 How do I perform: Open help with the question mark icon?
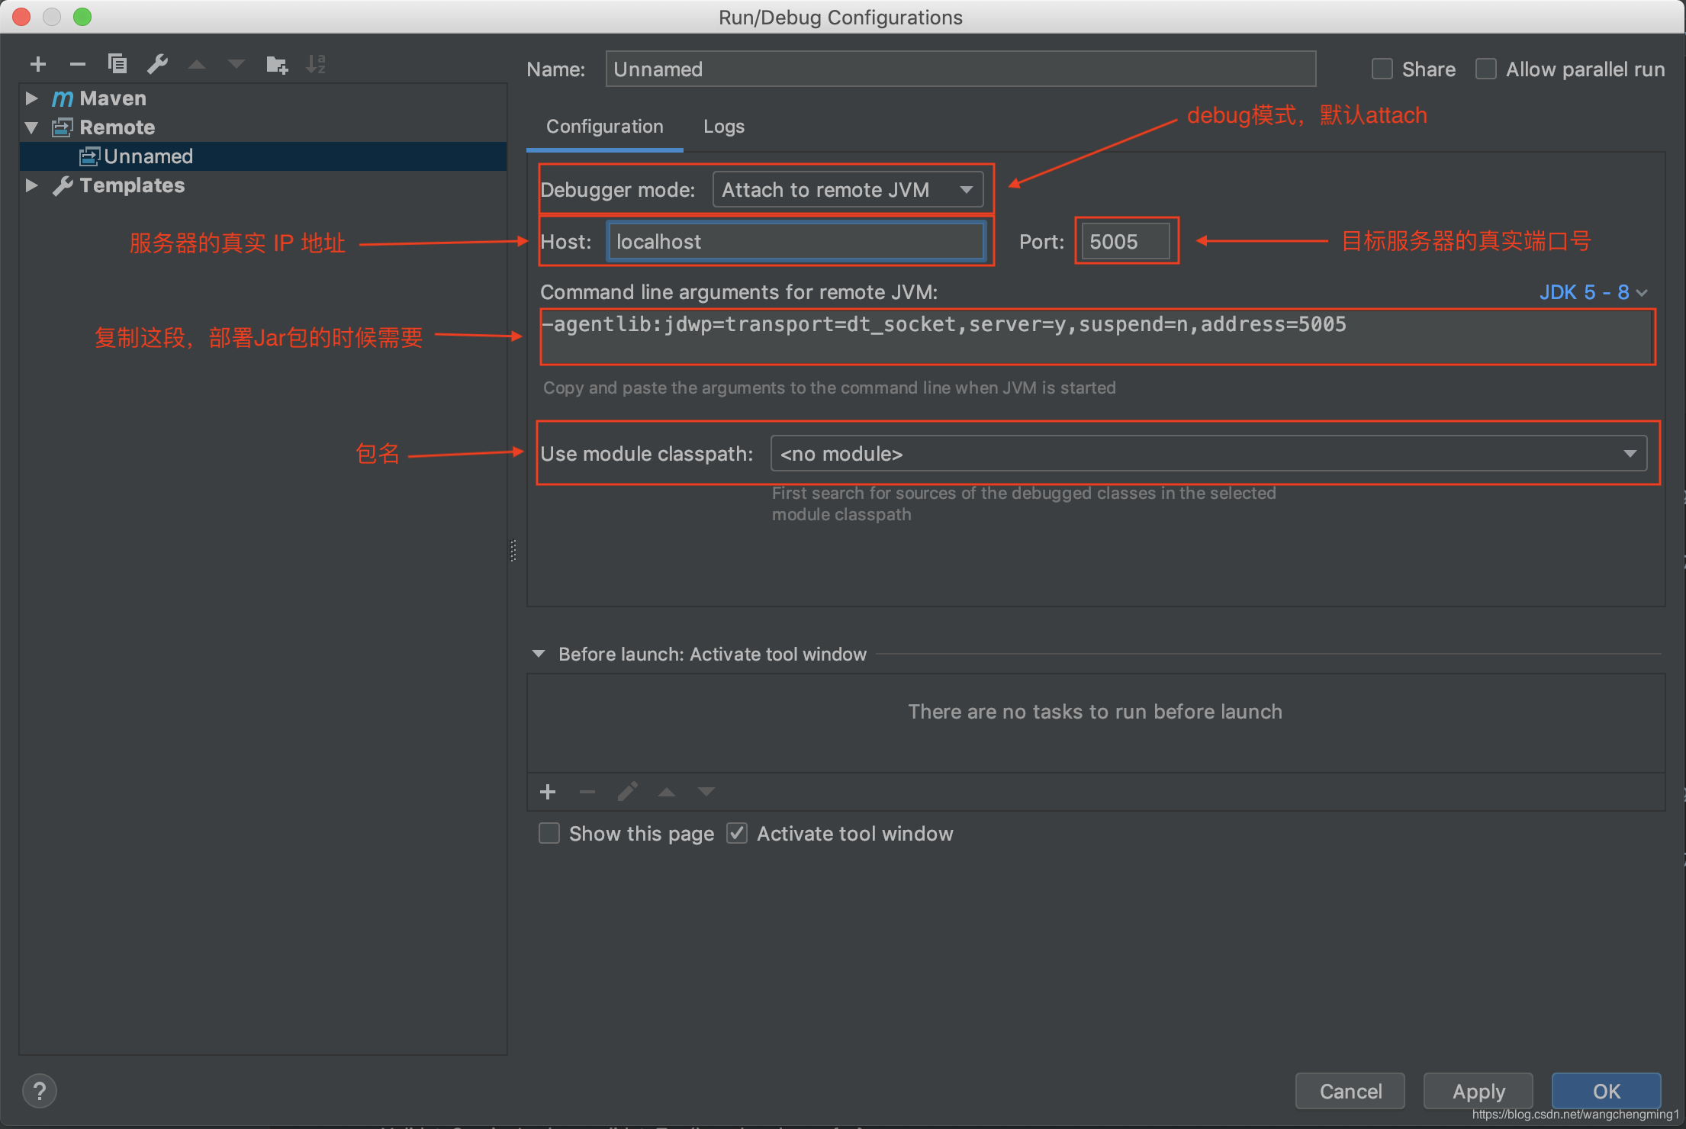click(x=40, y=1091)
